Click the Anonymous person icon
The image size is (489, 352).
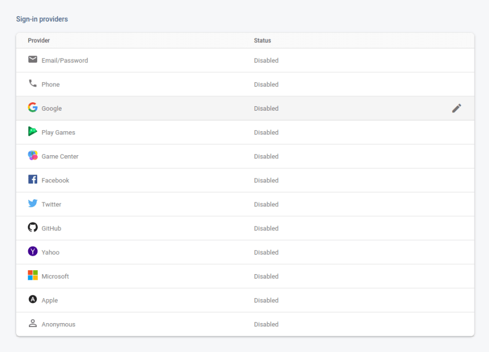point(33,323)
